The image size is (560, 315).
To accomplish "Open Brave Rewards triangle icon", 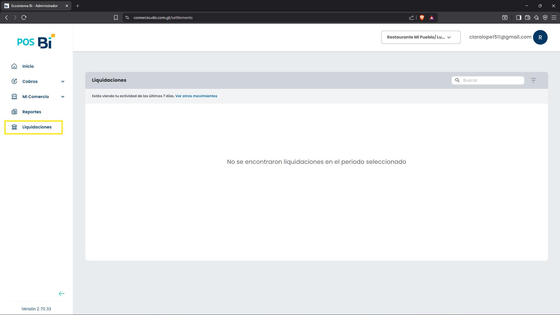I will tap(432, 18).
